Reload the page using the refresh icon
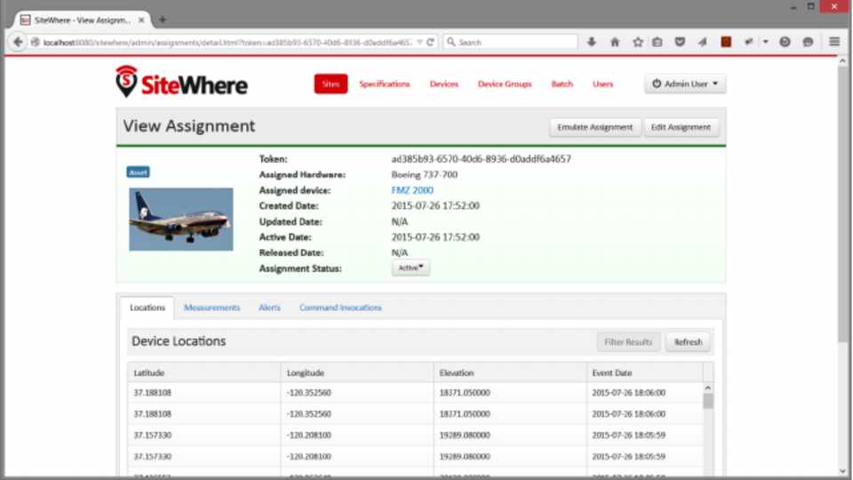 click(x=431, y=42)
